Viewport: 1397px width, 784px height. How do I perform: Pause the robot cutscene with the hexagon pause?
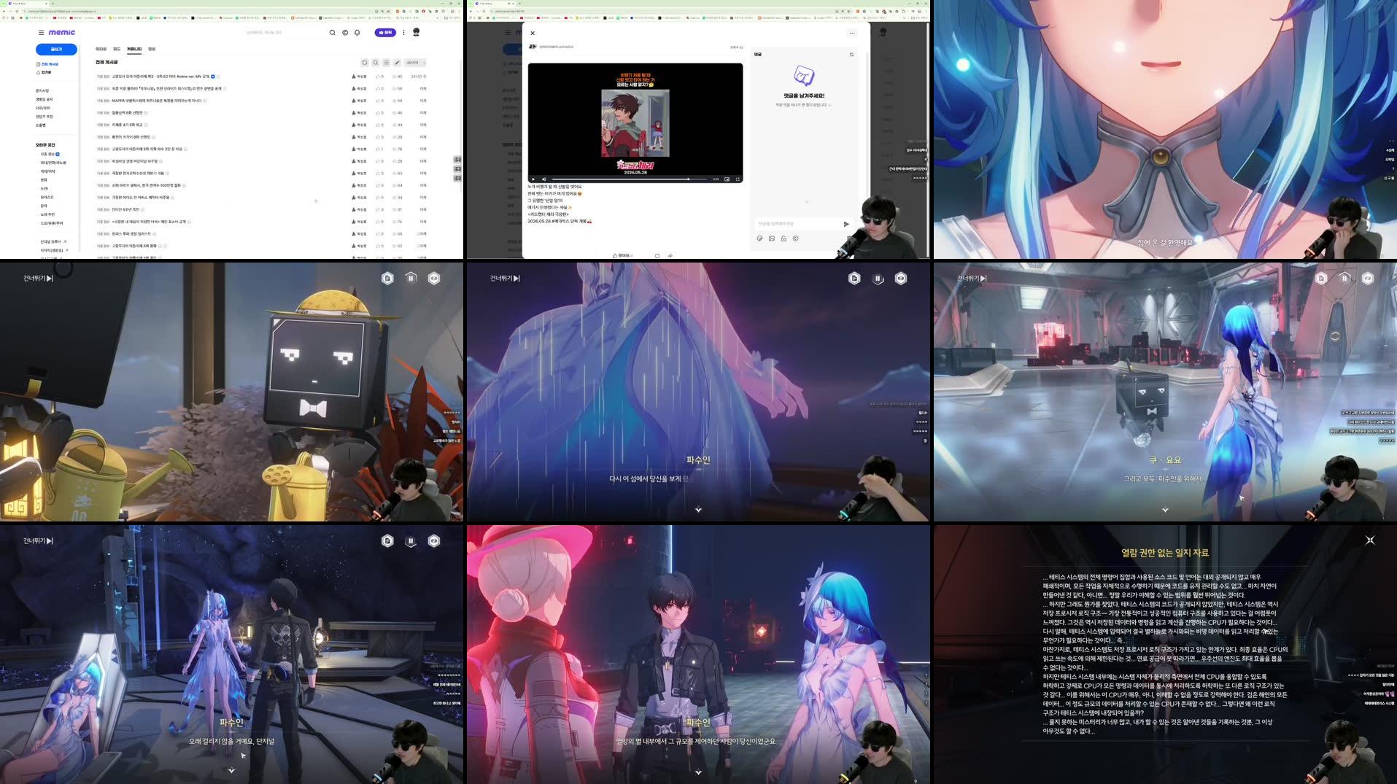[411, 278]
